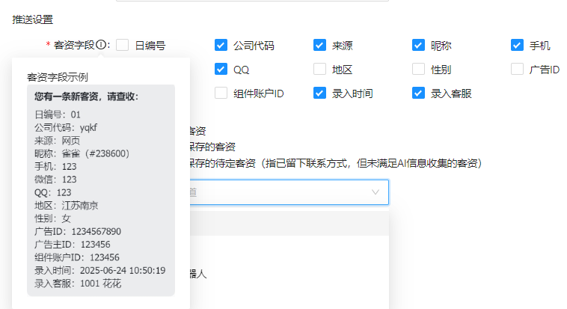
Task: Uncheck the 录入时间 checkbox
Action: coord(319,94)
